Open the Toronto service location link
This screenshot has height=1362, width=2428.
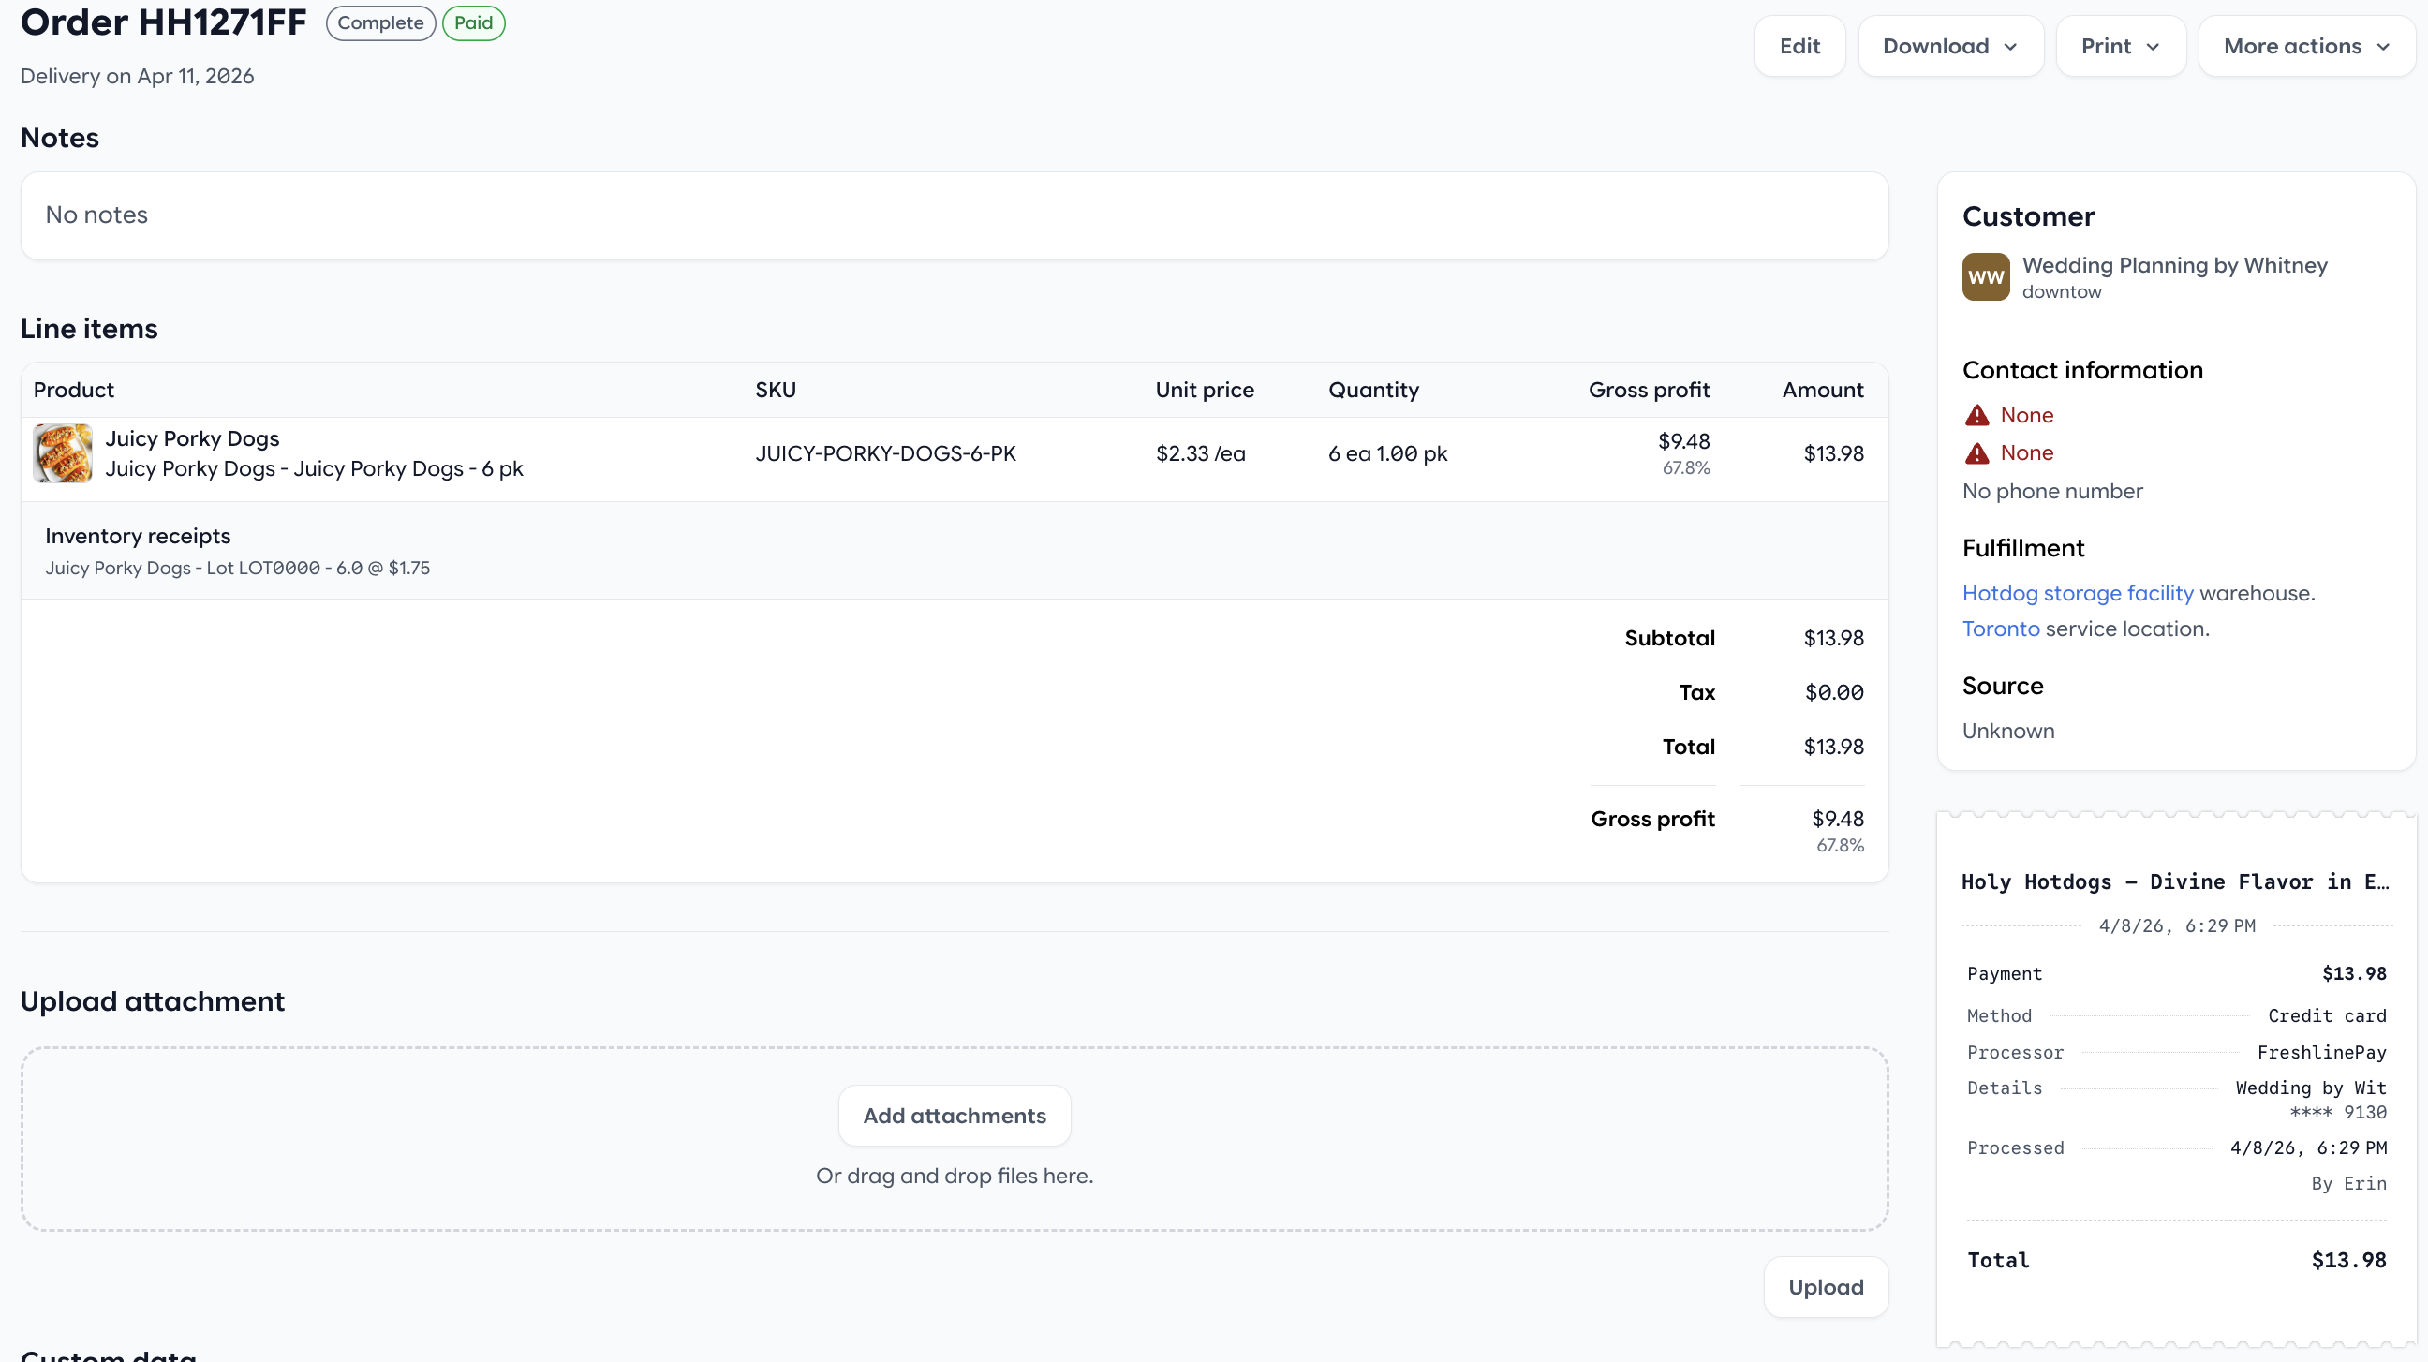[x=2000, y=629]
